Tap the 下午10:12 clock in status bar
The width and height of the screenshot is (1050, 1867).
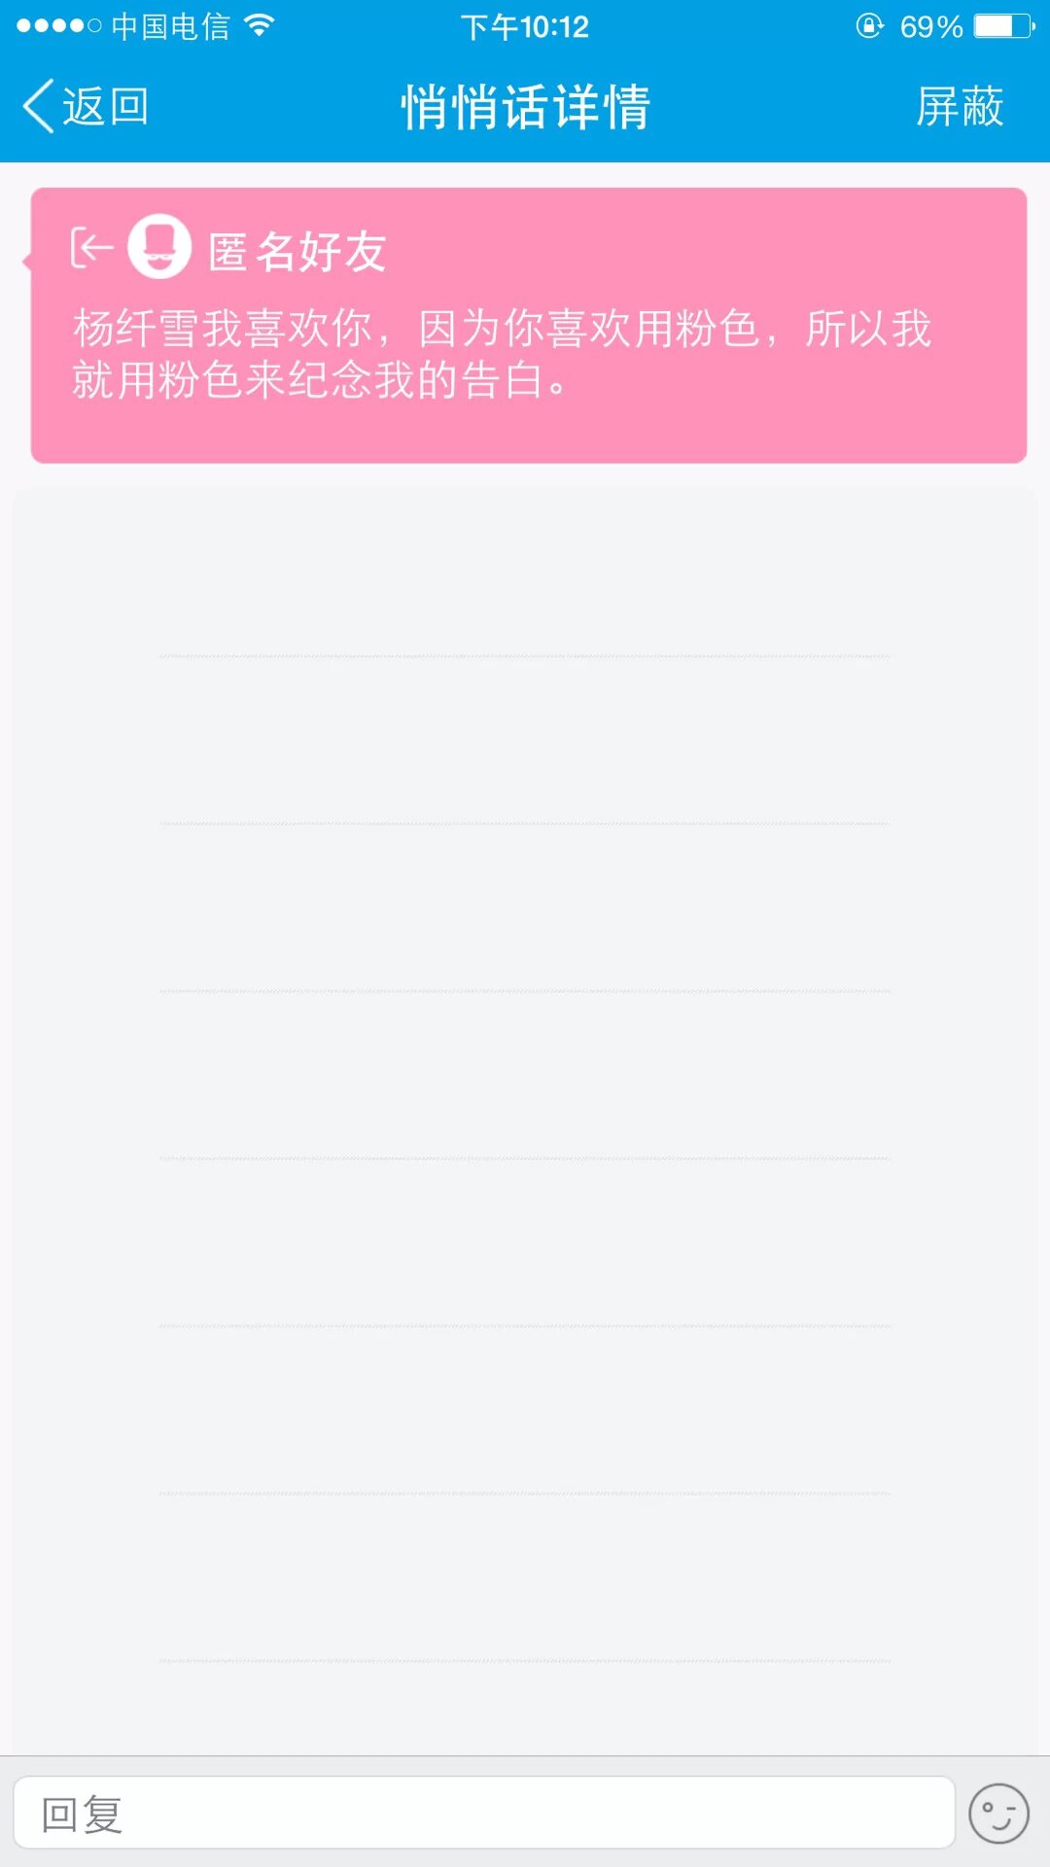click(525, 26)
